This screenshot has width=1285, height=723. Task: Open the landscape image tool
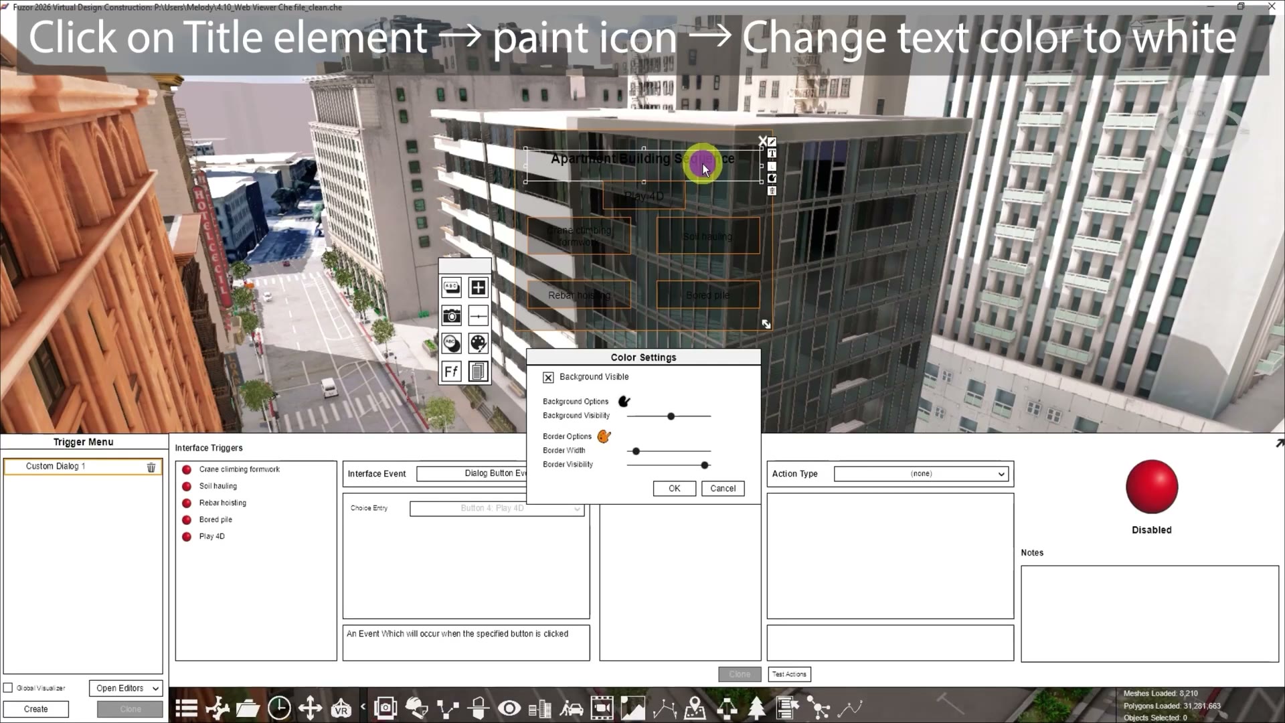point(632,708)
